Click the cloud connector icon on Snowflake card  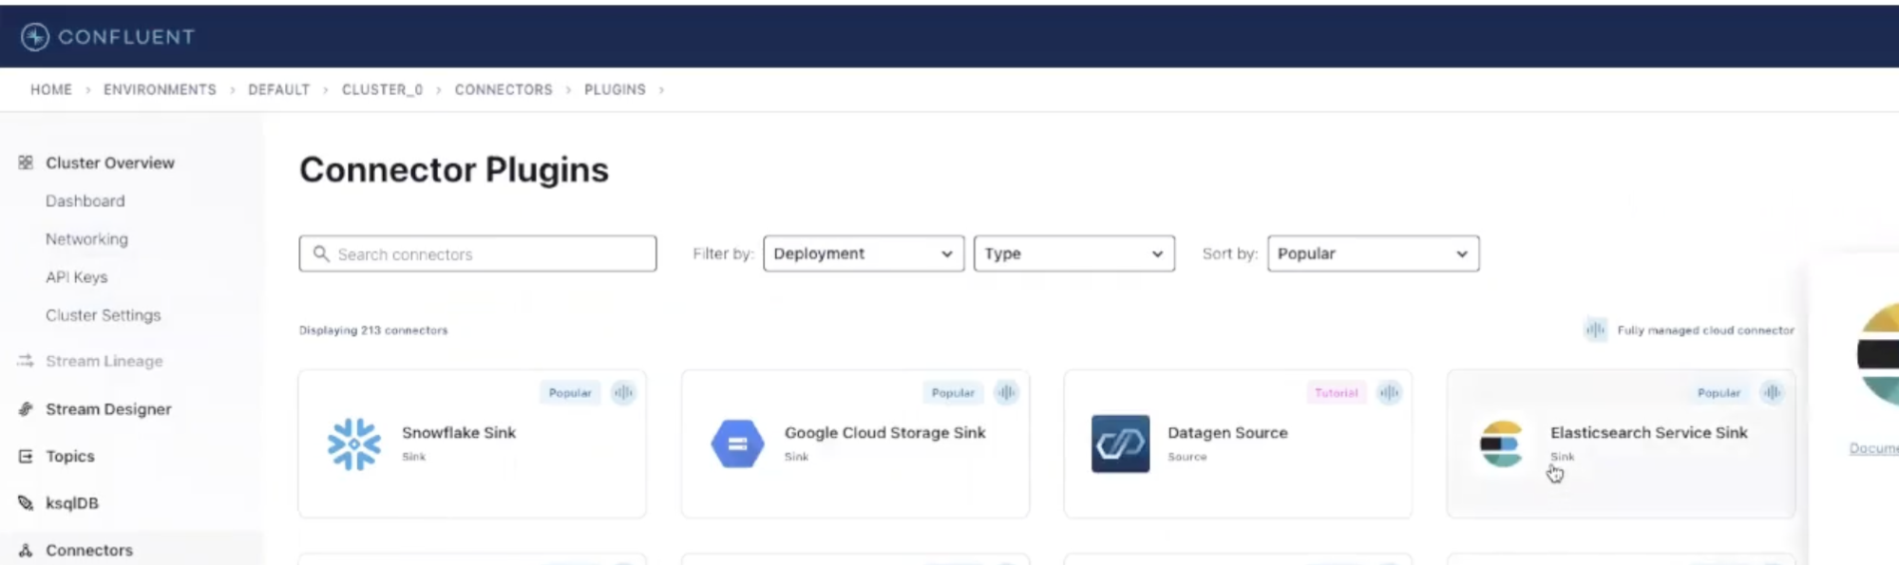[623, 392]
